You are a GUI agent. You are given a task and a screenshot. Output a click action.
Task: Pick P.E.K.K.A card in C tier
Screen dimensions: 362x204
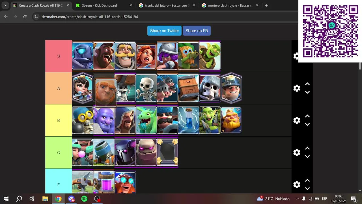pyautogui.click(x=125, y=153)
